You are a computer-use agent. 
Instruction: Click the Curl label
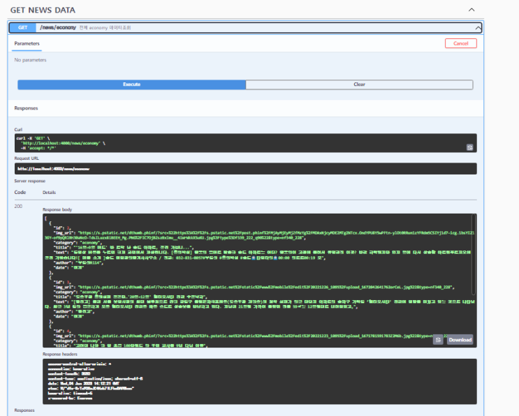[18, 129]
